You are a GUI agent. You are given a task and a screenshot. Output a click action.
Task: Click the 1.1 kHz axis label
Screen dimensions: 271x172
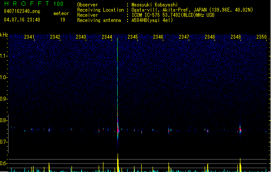tap(3, 56)
